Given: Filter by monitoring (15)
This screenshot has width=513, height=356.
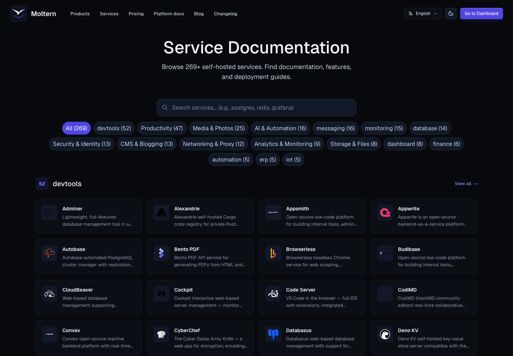Looking at the screenshot, I should tap(384, 128).
